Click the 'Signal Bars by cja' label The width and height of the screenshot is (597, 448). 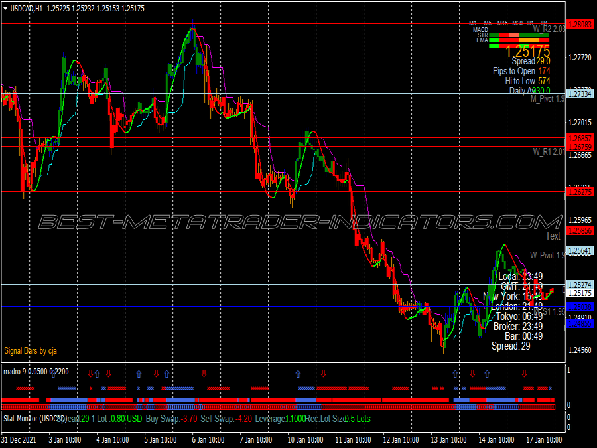pyautogui.click(x=31, y=351)
